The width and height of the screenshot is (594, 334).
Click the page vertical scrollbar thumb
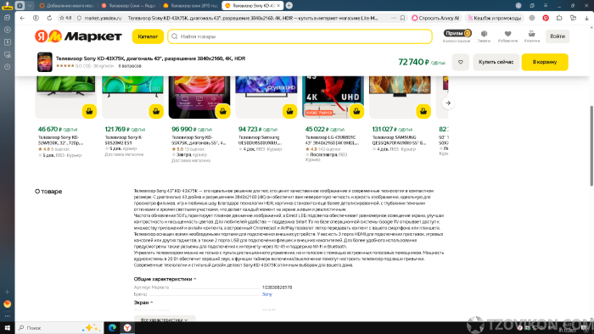(x=591, y=146)
